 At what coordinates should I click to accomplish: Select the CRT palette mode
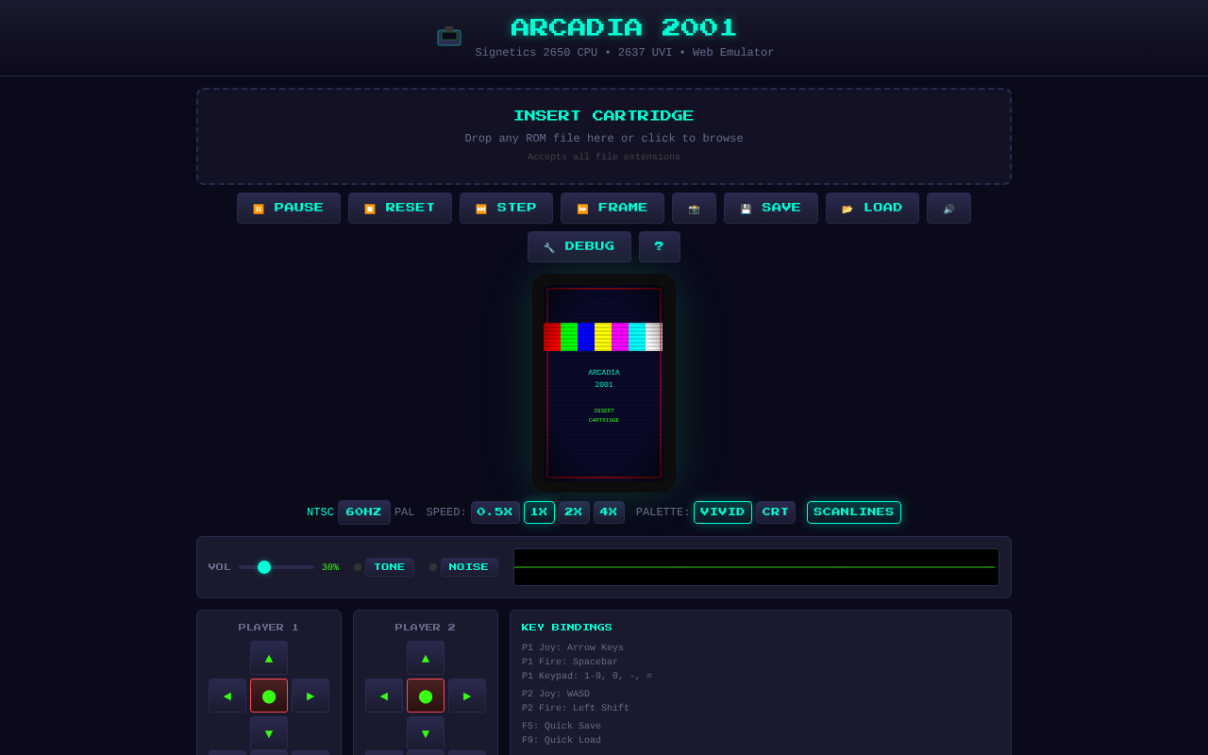[775, 512]
